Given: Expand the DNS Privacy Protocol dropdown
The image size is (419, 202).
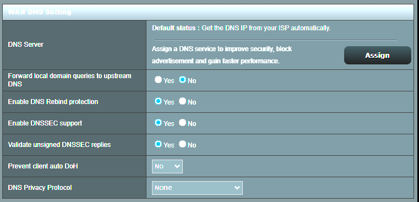Looking at the screenshot, I should 197,188.
